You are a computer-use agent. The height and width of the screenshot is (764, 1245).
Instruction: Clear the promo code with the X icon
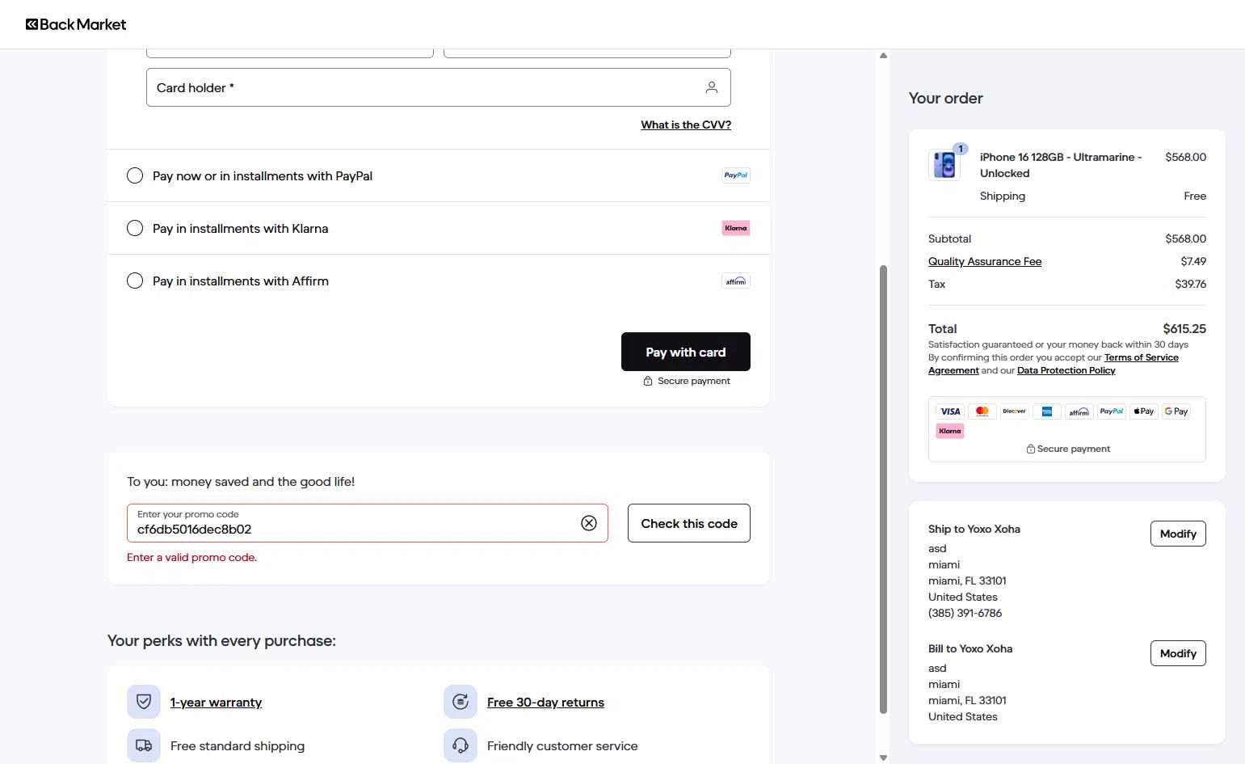pyautogui.click(x=589, y=523)
